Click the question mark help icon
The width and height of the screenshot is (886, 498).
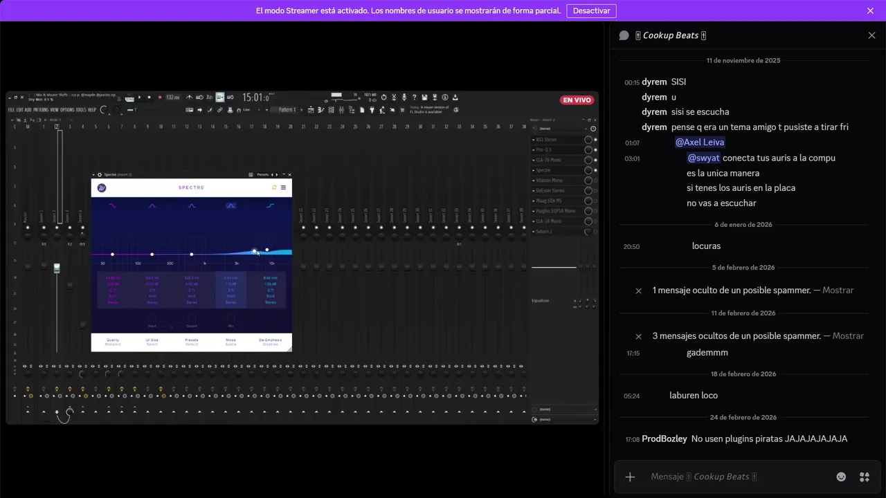415,98
